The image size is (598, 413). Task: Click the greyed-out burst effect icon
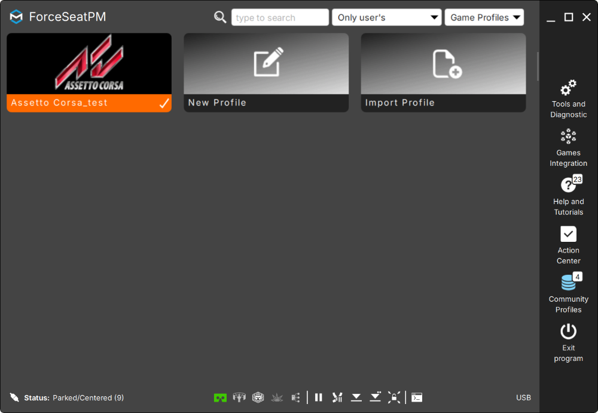coord(277,397)
